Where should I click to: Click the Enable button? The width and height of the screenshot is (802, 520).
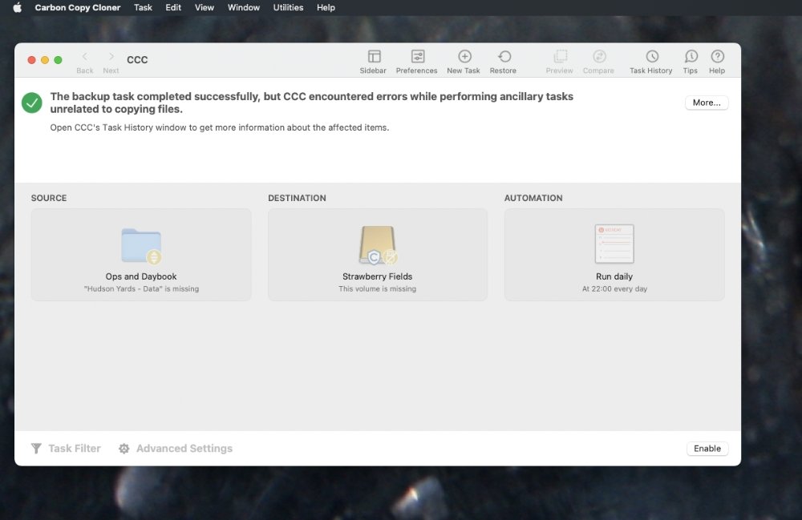tap(707, 449)
